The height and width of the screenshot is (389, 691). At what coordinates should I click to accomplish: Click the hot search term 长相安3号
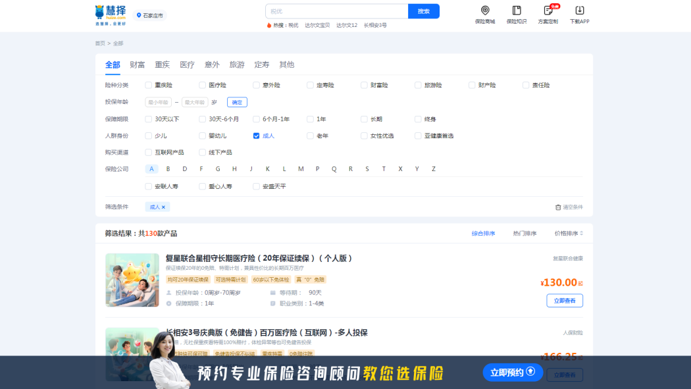tap(376, 26)
